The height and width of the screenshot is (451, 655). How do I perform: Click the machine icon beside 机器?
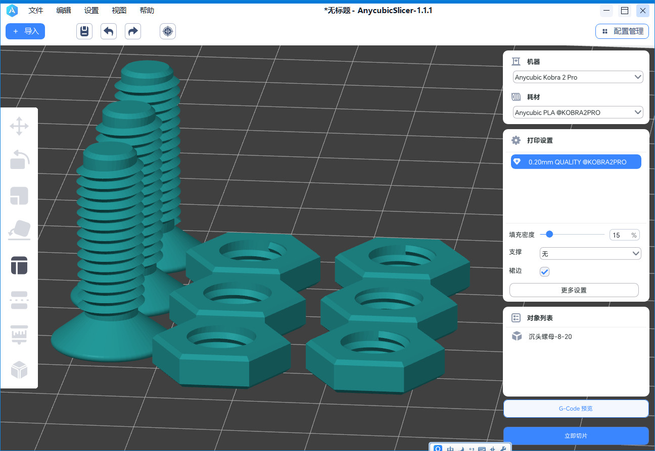tap(516, 62)
